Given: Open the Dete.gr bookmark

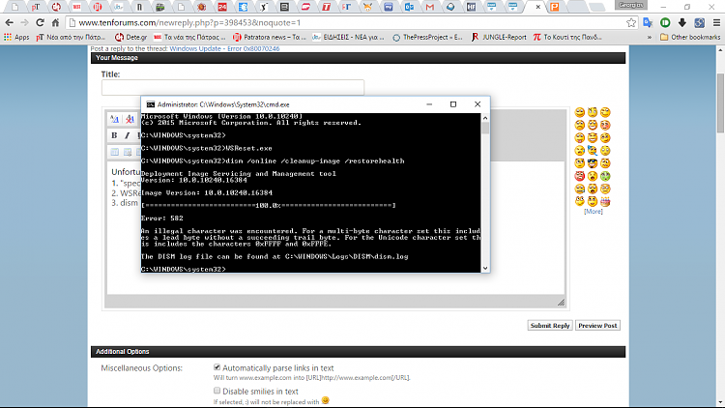Looking at the screenshot, I should 130,37.
